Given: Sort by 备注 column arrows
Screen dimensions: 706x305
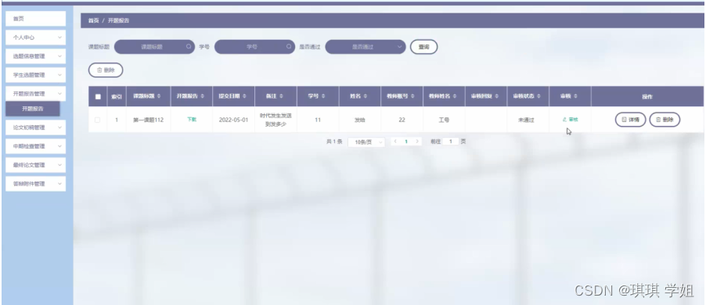Looking at the screenshot, I should (x=282, y=96).
